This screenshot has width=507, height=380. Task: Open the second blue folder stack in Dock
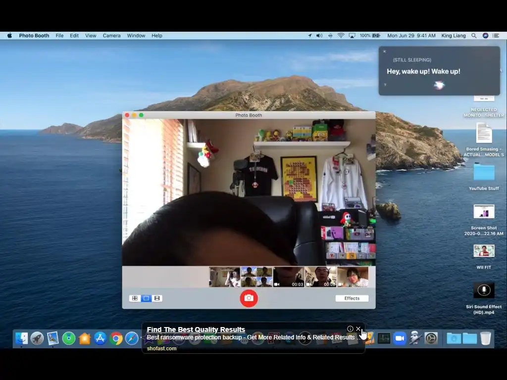[x=469, y=338]
